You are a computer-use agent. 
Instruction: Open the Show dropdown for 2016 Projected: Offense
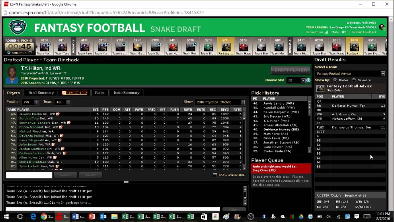(x=220, y=102)
